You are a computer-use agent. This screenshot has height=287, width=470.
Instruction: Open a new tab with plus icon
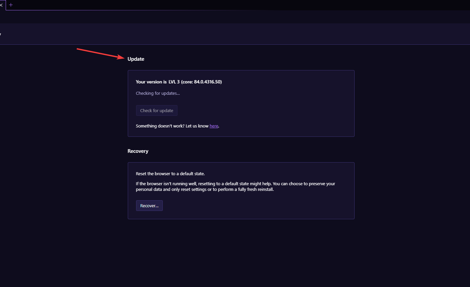[x=11, y=5]
